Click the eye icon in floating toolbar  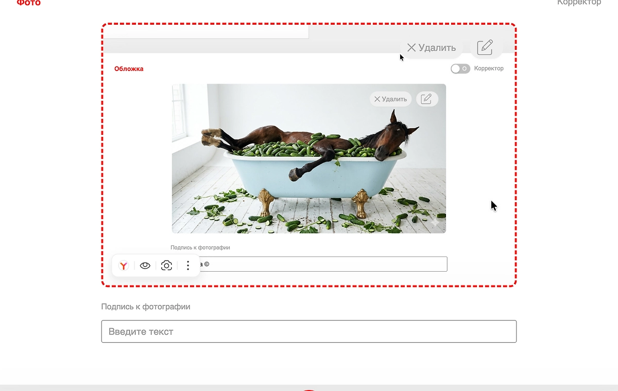point(145,265)
